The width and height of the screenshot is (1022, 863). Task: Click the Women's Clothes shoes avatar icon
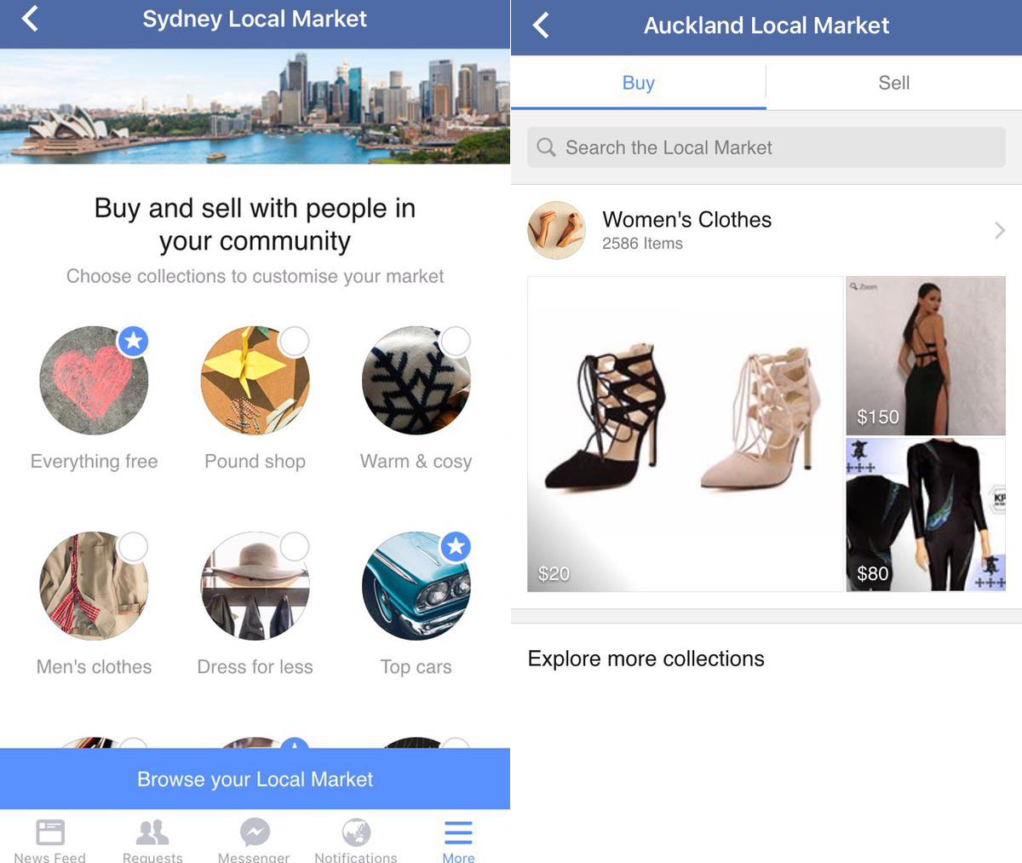pyautogui.click(x=556, y=230)
